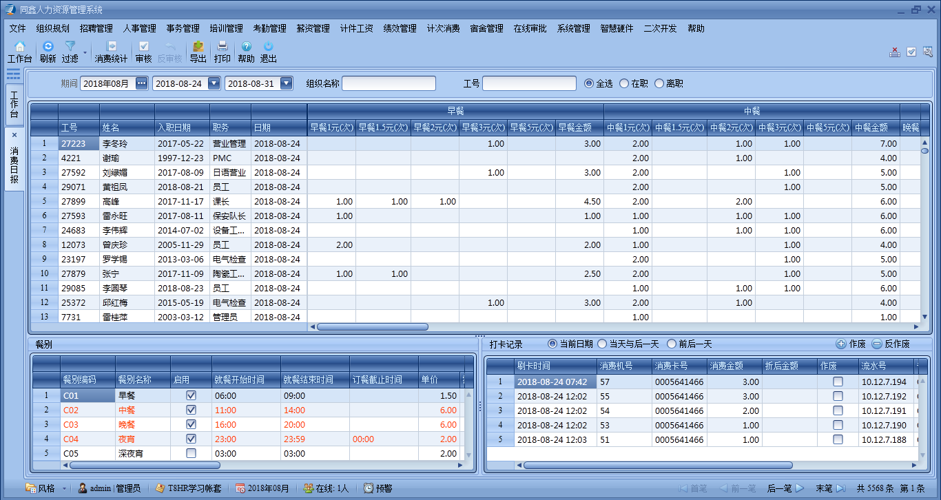The image size is (941, 500).
Task: Select 当天与后一天 radio option
Action: (603, 344)
